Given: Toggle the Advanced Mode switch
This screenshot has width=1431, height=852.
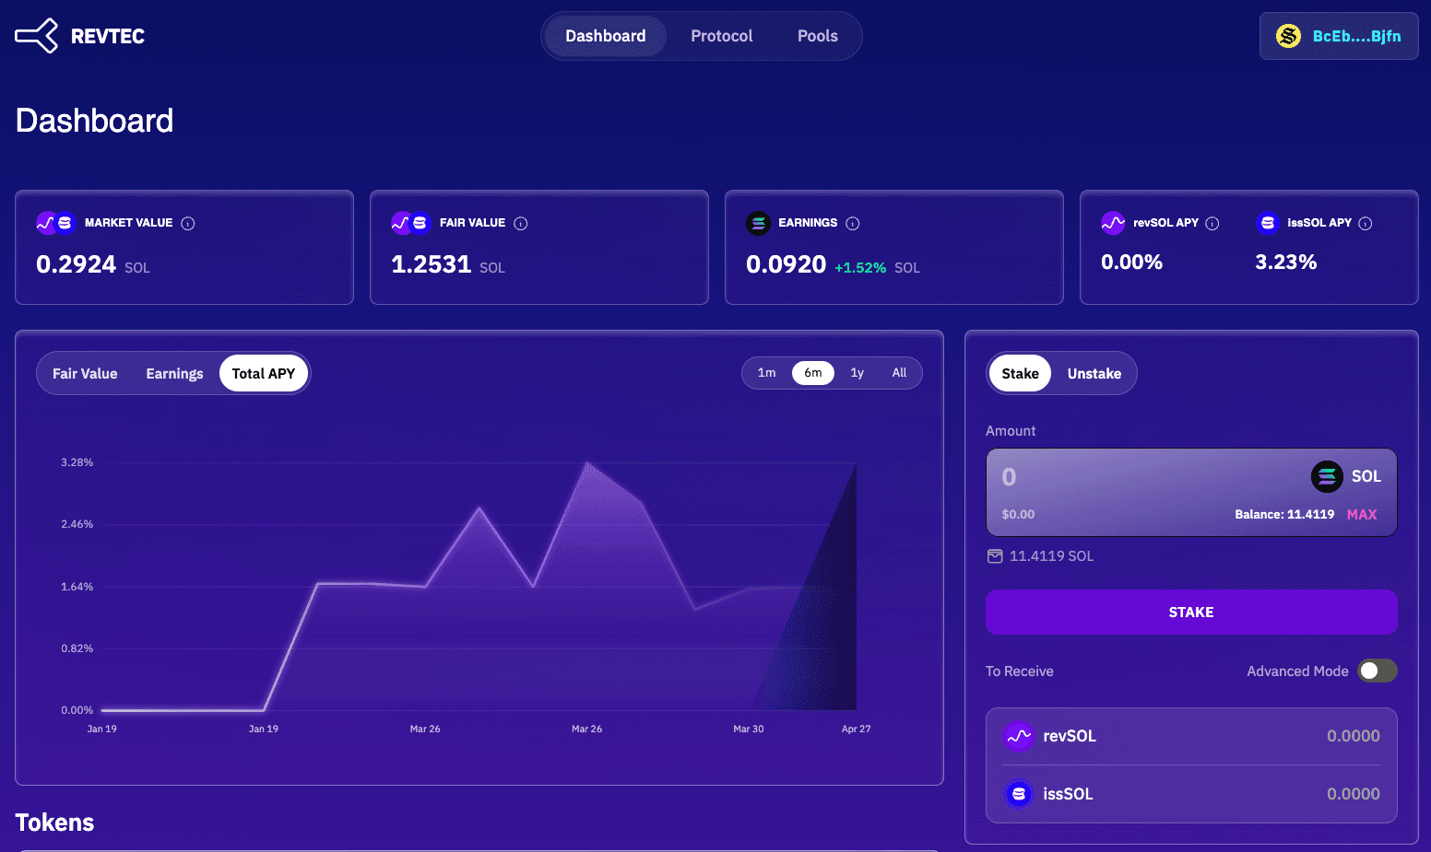Looking at the screenshot, I should coord(1378,671).
